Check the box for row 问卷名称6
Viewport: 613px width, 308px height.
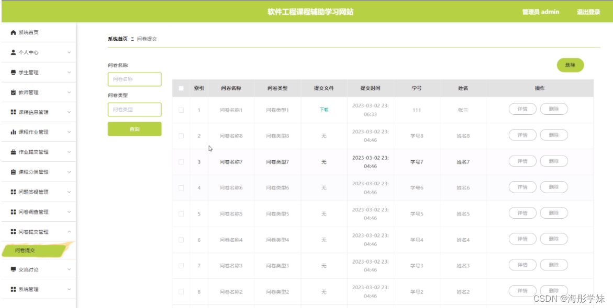[x=181, y=187]
